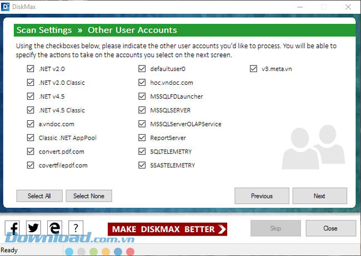The height and width of the screenshot is (256, 361).
Task: Open the Facebook share icon
Action: (12, 228)
